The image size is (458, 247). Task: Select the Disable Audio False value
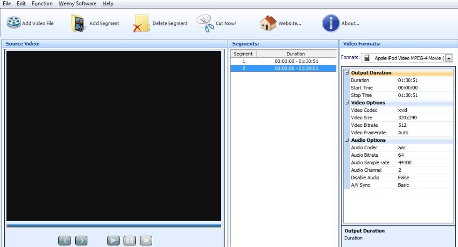coord(425,178)
